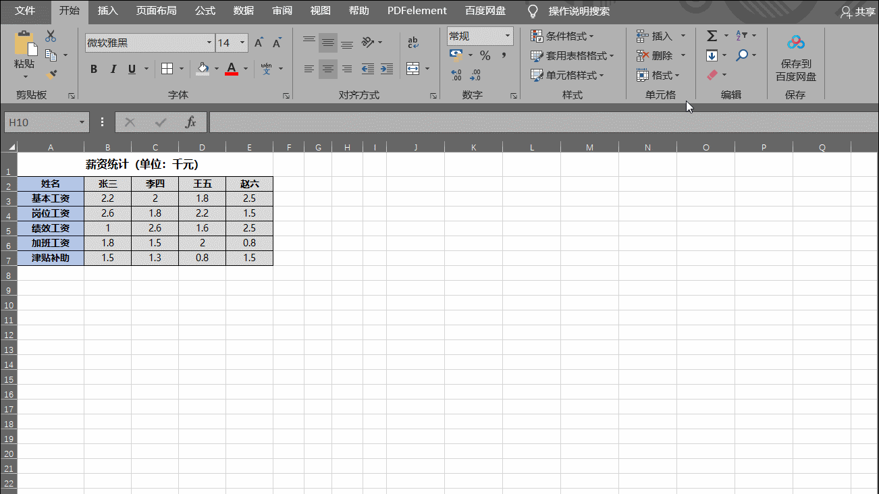Click the Name Box showing H10
This screenshot has width=879, height=494.
pyautogui.click(x=46, y=122)
